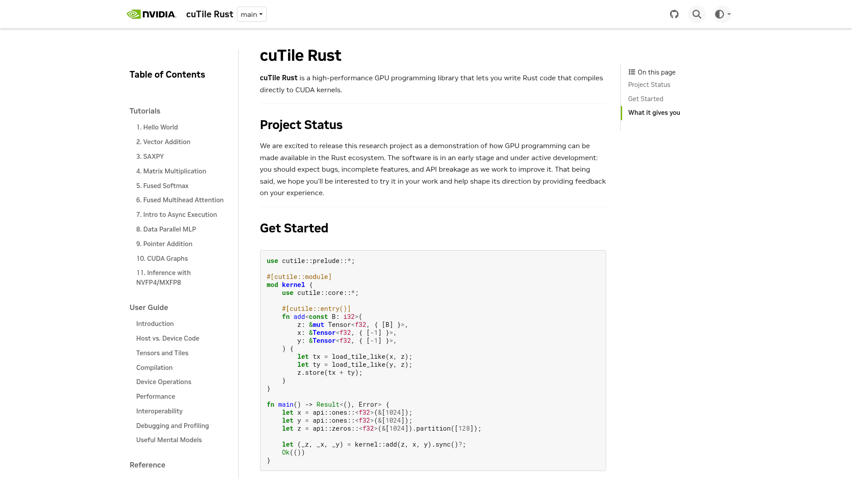Open the main version dropdown
852x479 pixels.
point(252,14)
